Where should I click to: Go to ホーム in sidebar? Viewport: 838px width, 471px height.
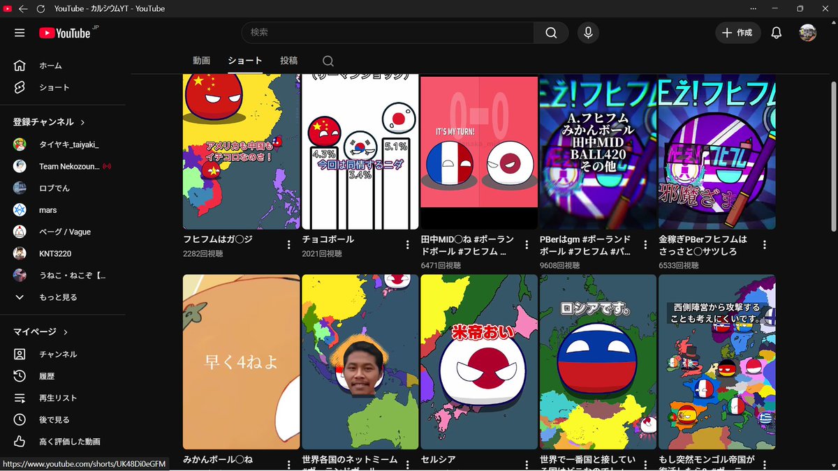[63, 66]
